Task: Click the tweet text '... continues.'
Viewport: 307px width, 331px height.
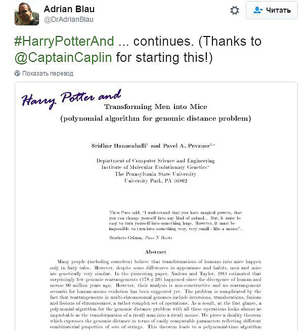Action: click(156, 41)
